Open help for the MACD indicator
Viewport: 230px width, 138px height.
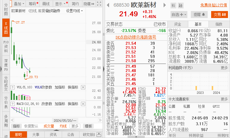click(x=12, y=104)
